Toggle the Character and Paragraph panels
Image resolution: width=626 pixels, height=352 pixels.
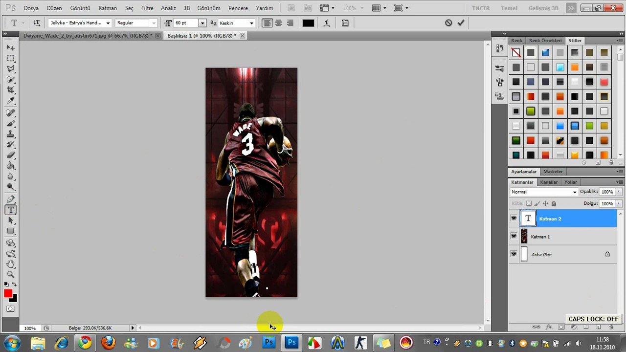(345, 23)
